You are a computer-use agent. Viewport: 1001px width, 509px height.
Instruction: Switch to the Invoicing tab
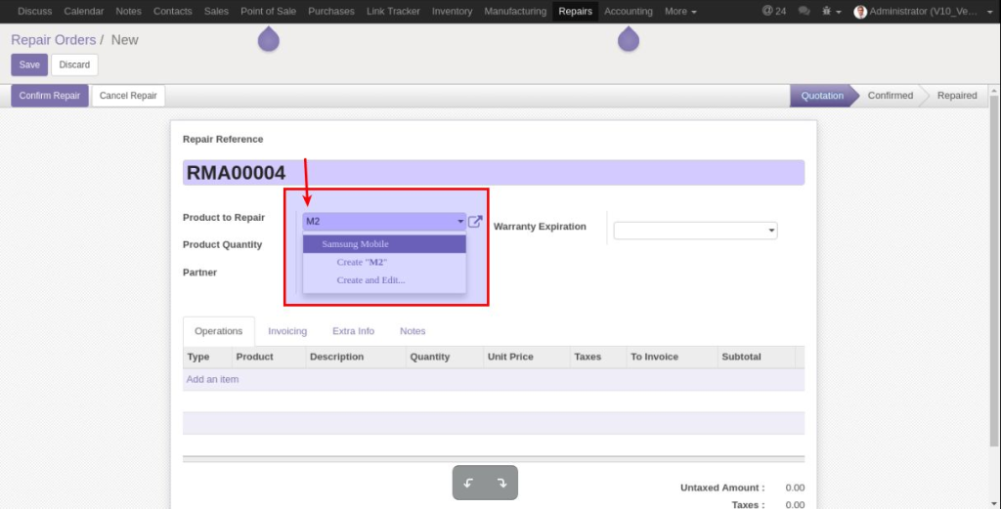click(287, 331)
